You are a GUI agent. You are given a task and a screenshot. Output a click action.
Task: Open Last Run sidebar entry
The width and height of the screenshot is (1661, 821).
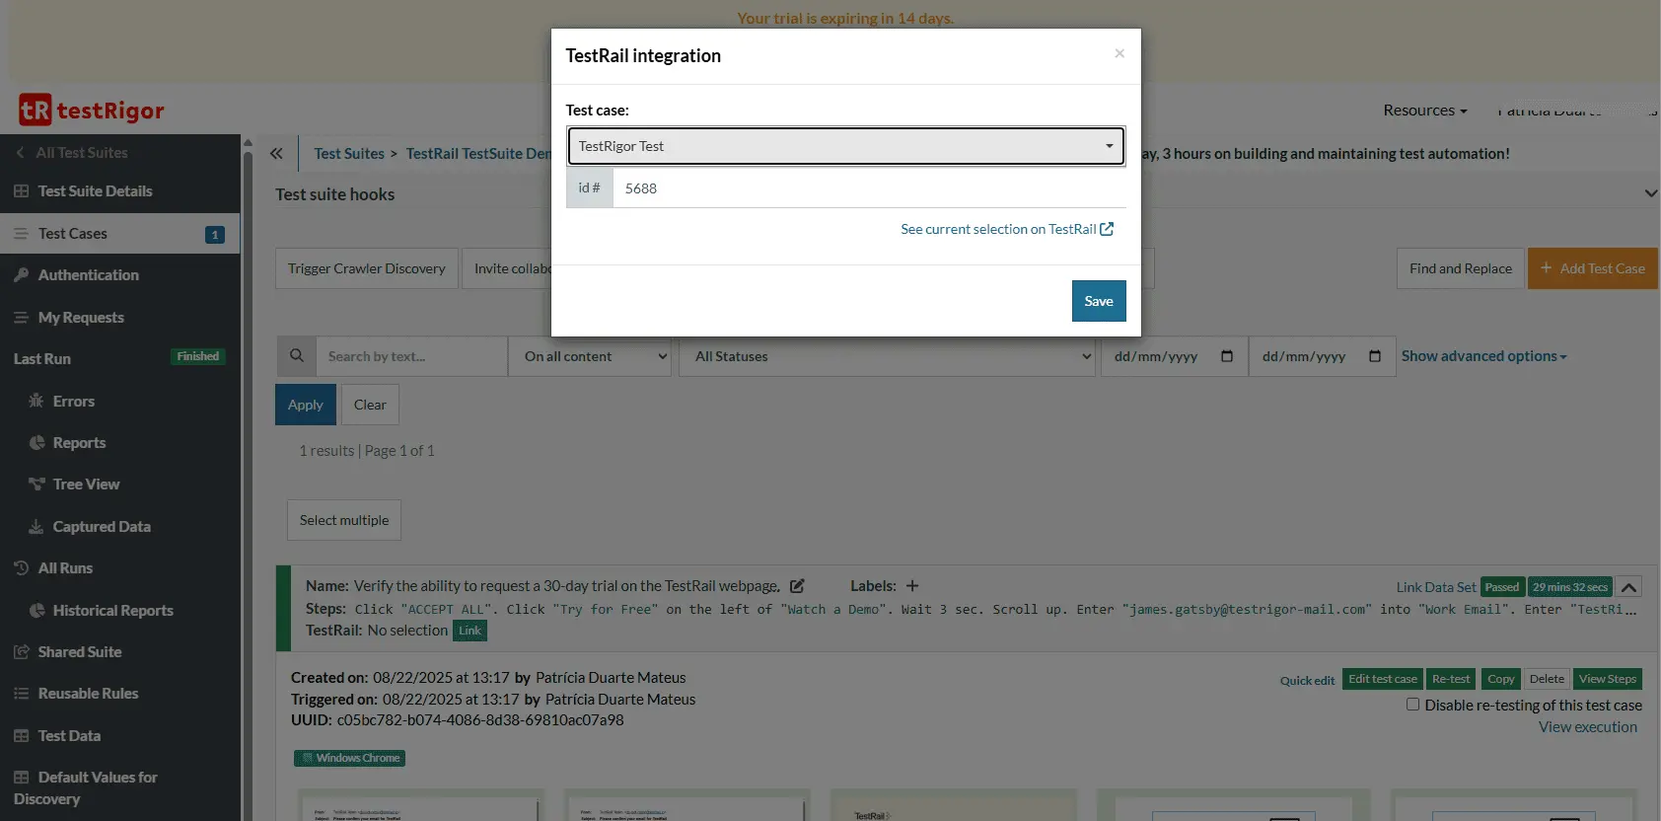(42, 359)
